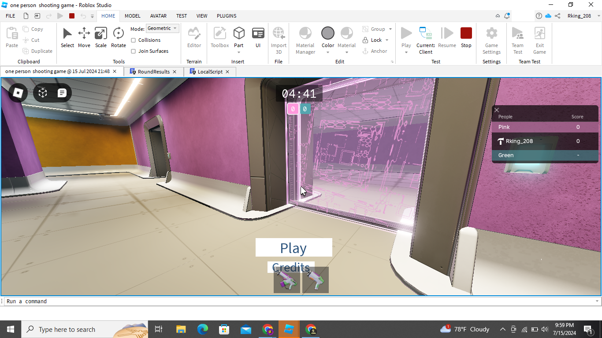Expand the Color dropdown arrow
This screenshot has height=338, width=602.
[328, 52]
